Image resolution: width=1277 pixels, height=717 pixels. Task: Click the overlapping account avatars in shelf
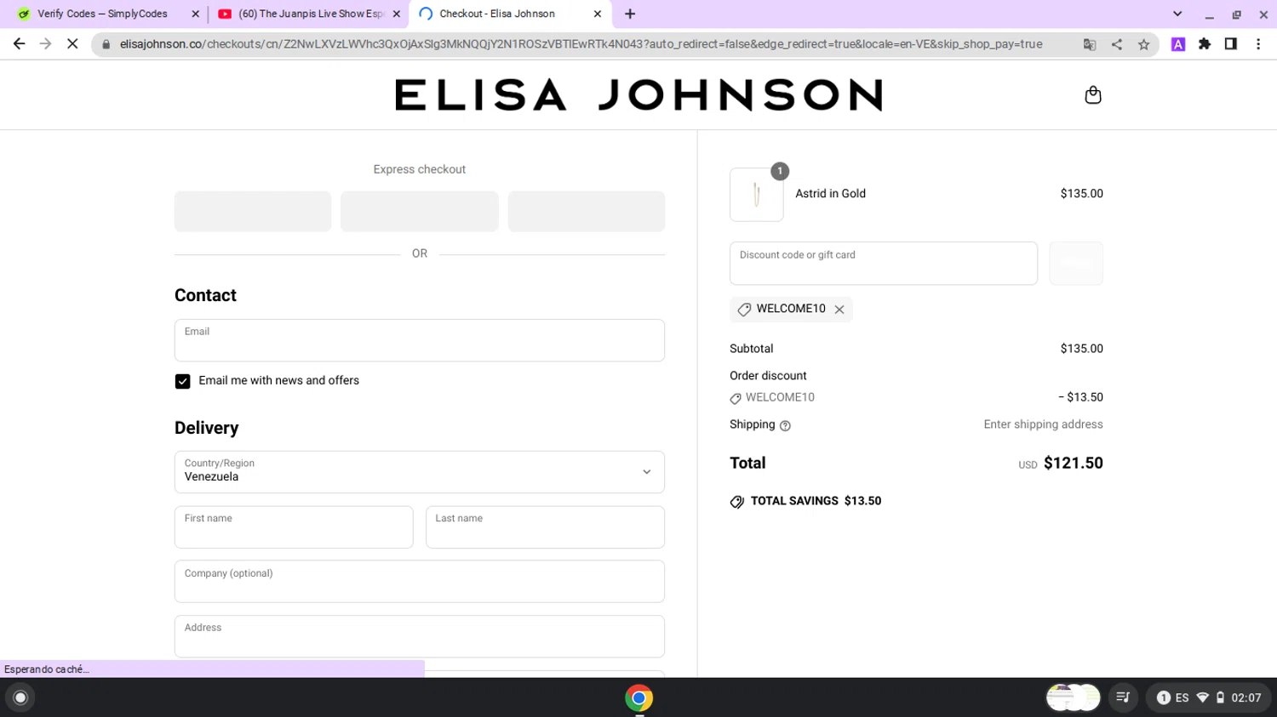click(1073, 698)
